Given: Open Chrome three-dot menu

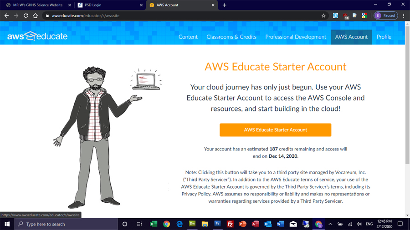Looking at the screenshot, I should pos(404,15).
